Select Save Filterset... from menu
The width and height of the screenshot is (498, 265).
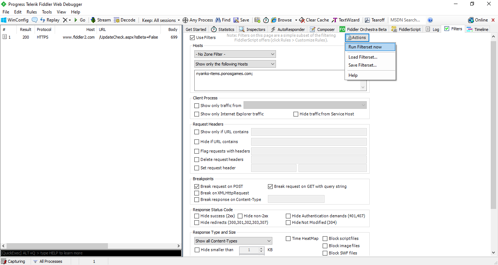tap(370, 65)
